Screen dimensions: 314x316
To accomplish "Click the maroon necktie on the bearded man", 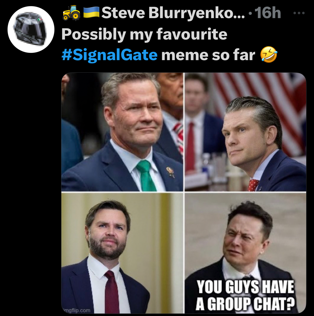I will (112, 292).
